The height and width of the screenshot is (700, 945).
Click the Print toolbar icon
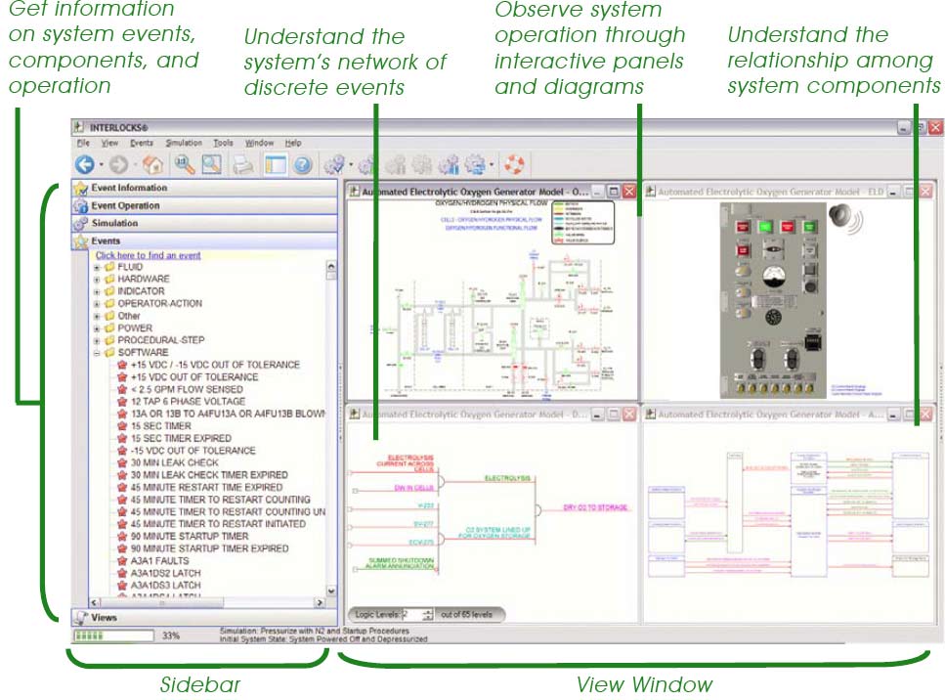pos(243,164)
